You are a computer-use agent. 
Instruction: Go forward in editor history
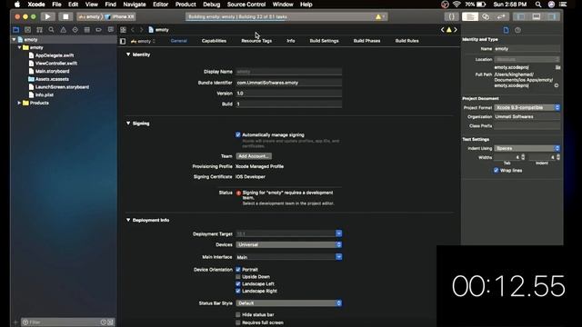pyautogui.click(x=141, y=30)
